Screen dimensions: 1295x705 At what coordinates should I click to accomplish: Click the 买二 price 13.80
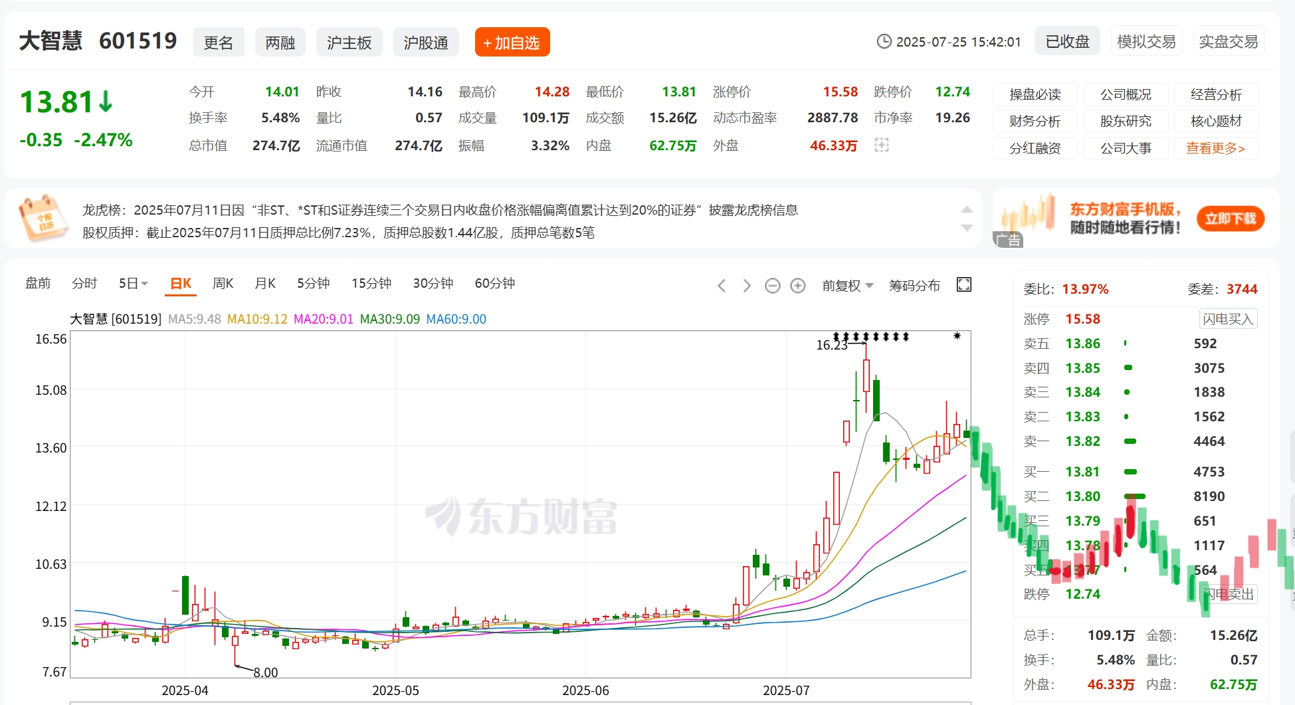click(x=1083, y=496)
